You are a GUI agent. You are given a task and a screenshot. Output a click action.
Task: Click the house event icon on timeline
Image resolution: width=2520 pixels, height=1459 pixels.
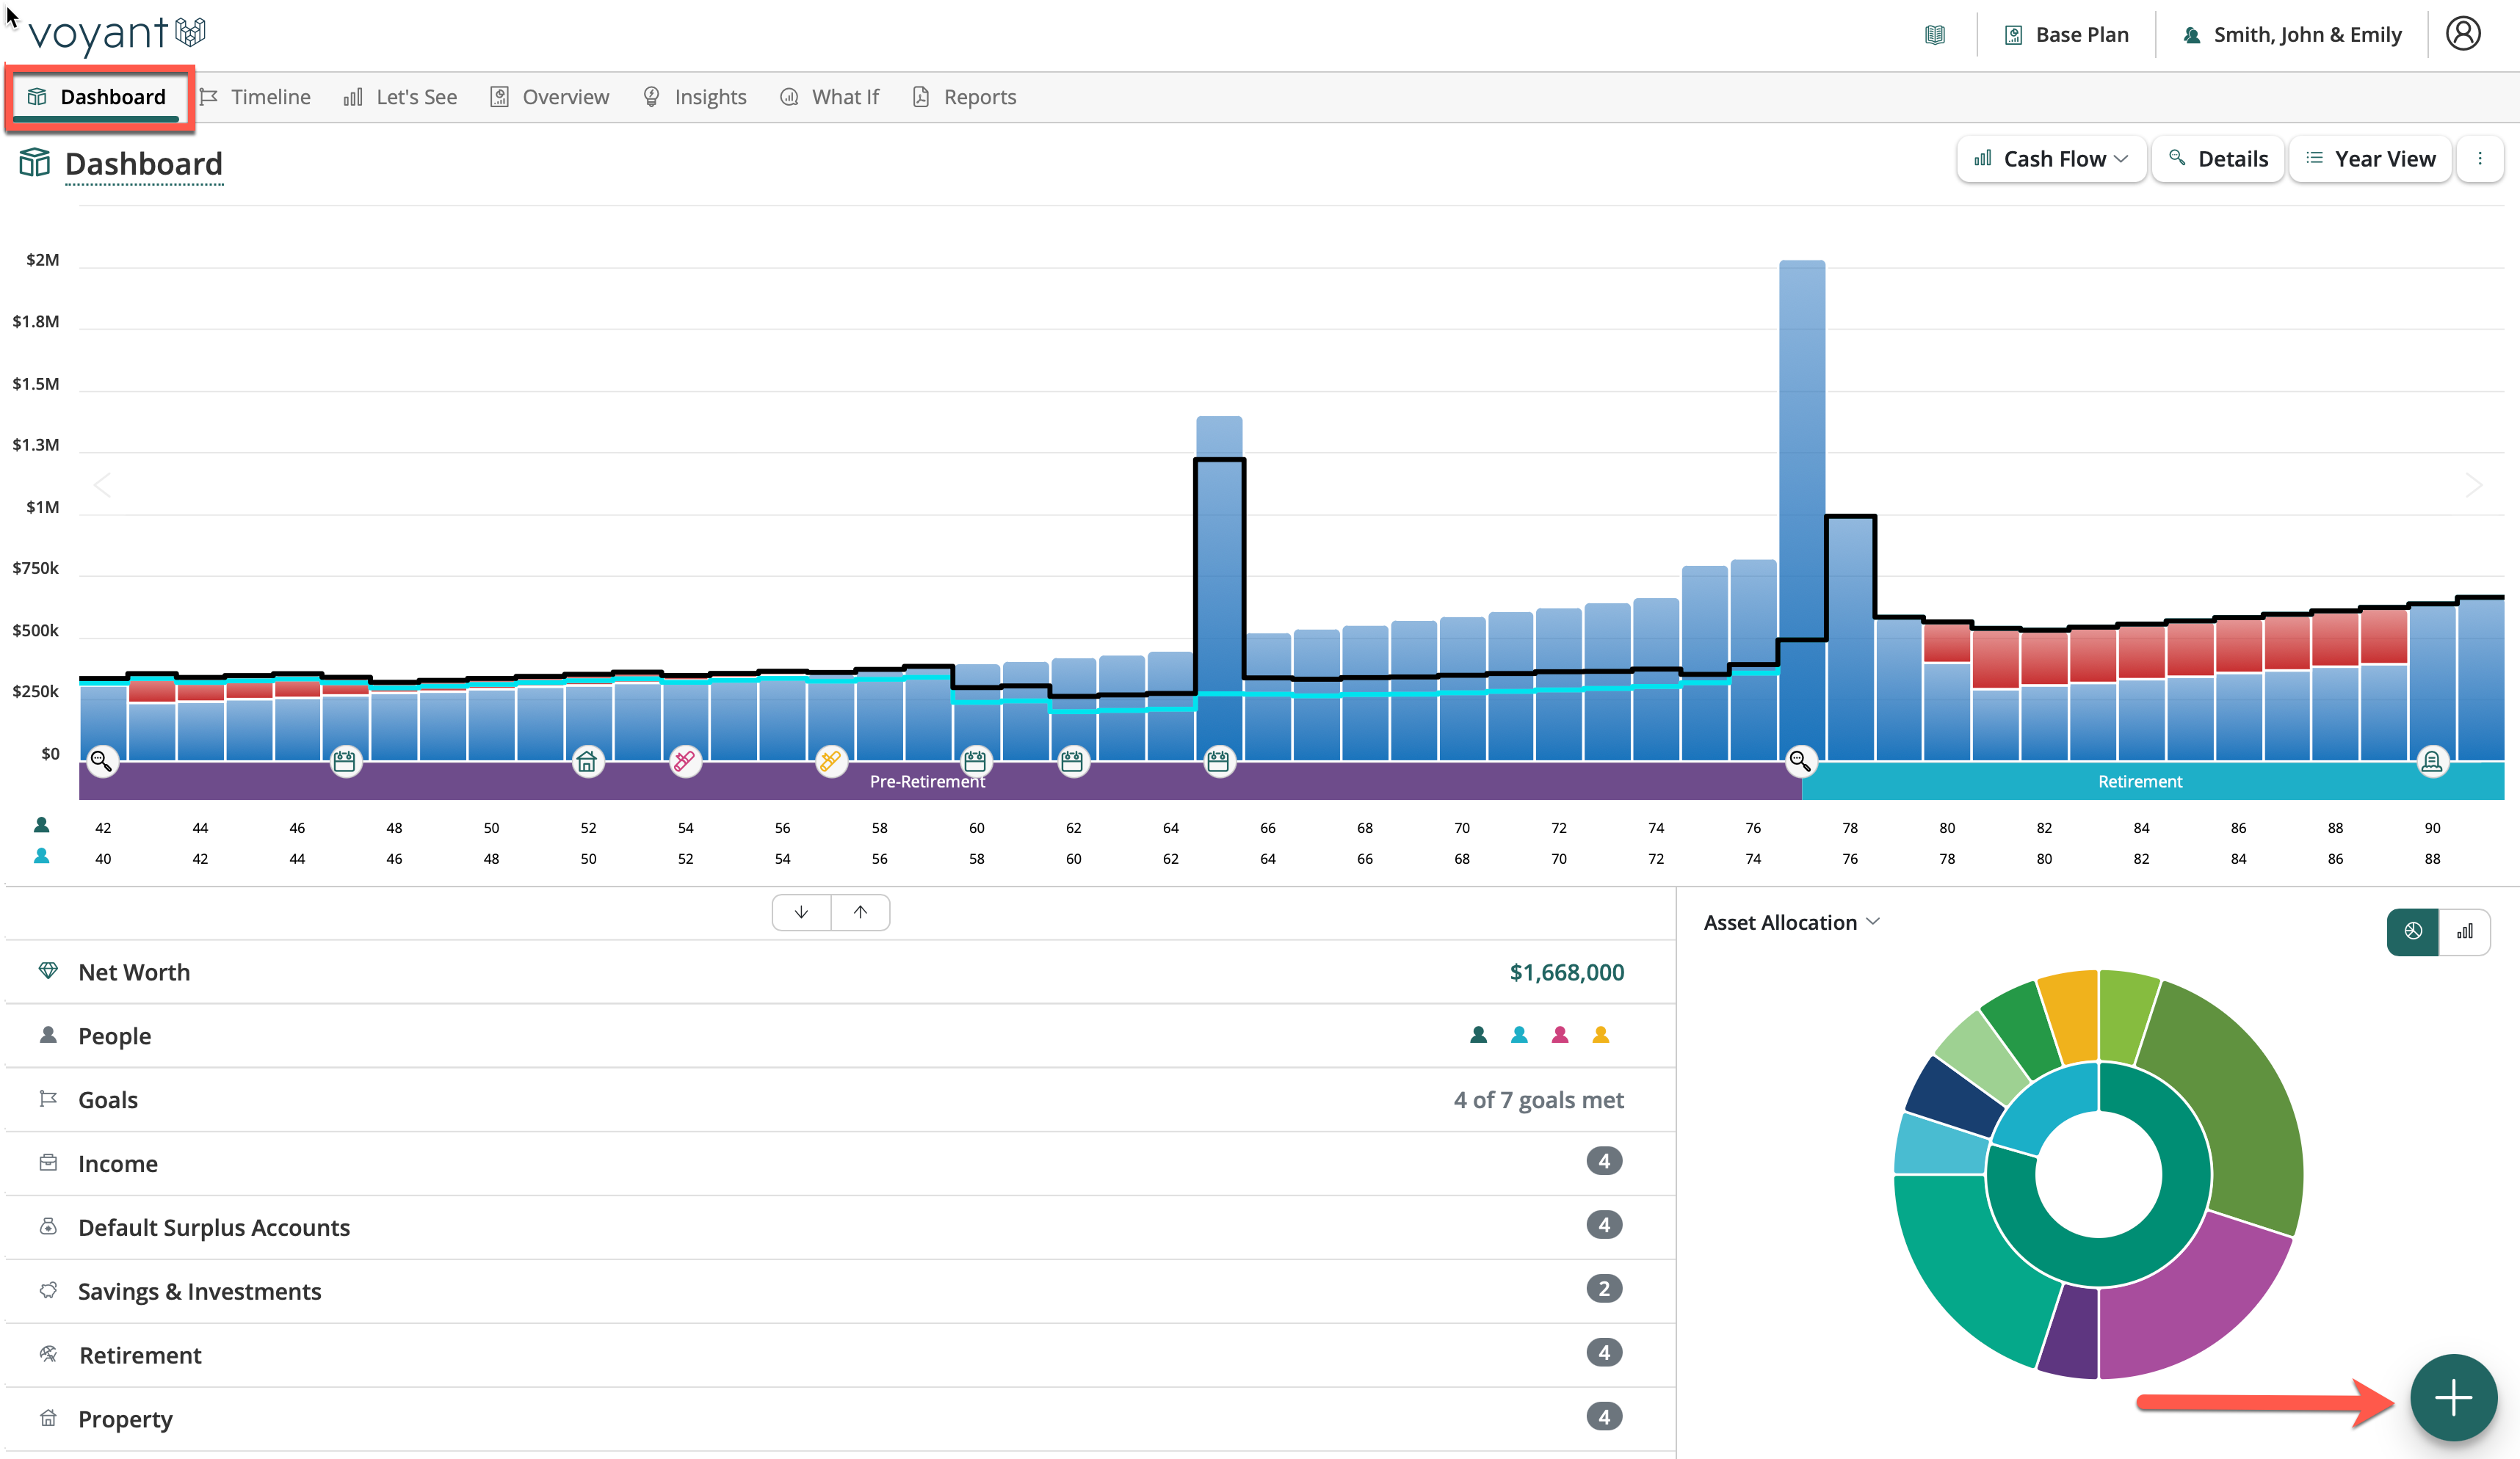click(x=587, y=762)
